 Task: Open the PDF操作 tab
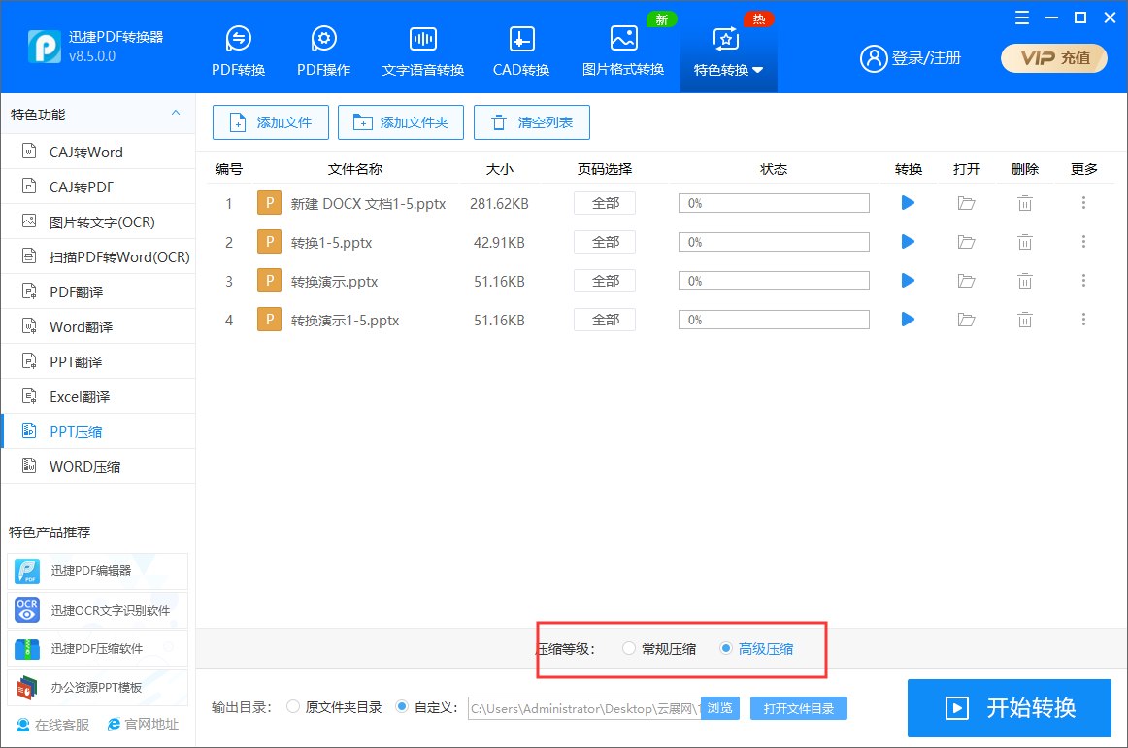point(323,51)
